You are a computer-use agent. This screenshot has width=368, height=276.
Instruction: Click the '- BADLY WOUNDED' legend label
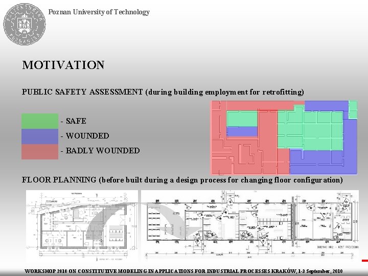click(100, 151)
